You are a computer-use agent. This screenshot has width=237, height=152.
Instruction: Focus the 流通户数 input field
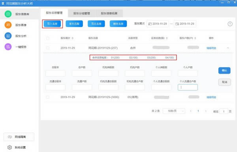[82, 87]
